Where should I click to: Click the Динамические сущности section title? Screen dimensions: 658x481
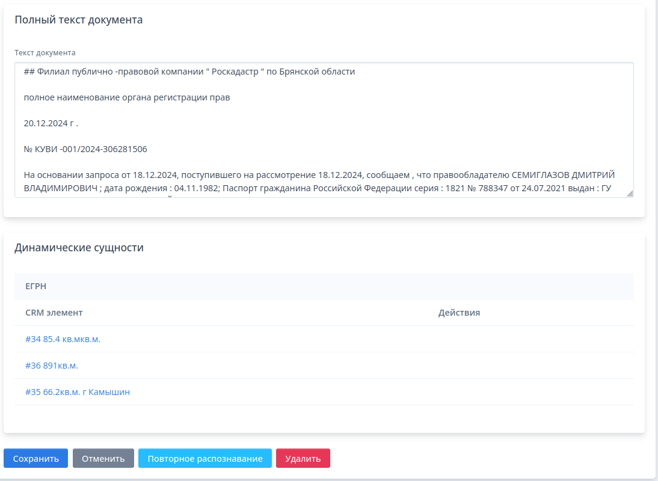pos(79,248)
